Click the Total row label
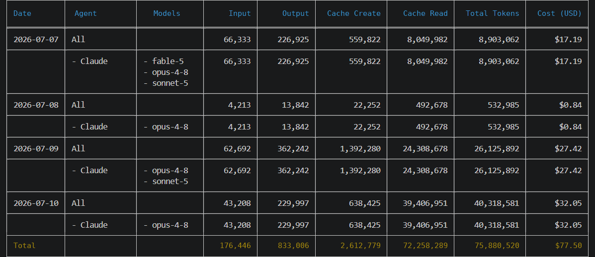 24,245
